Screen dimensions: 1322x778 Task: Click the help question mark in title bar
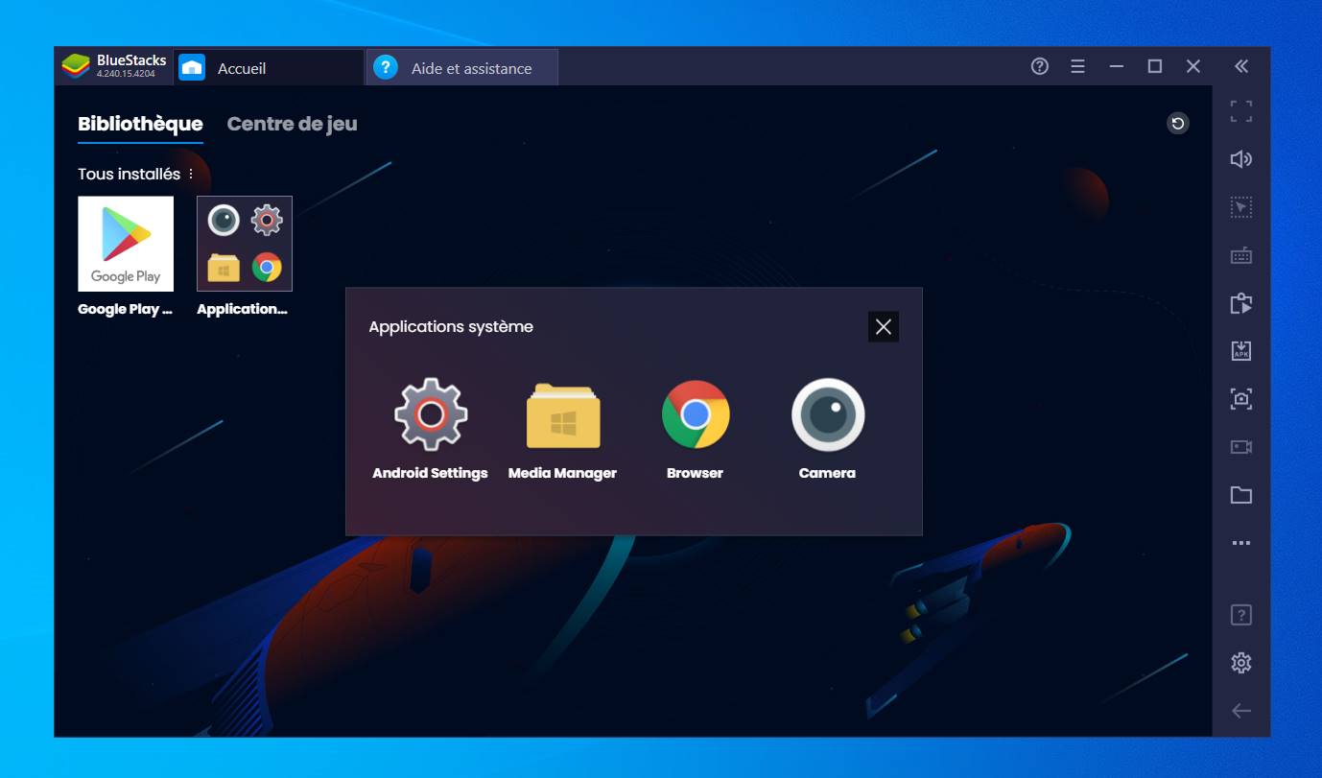[x=1040, y=66]
